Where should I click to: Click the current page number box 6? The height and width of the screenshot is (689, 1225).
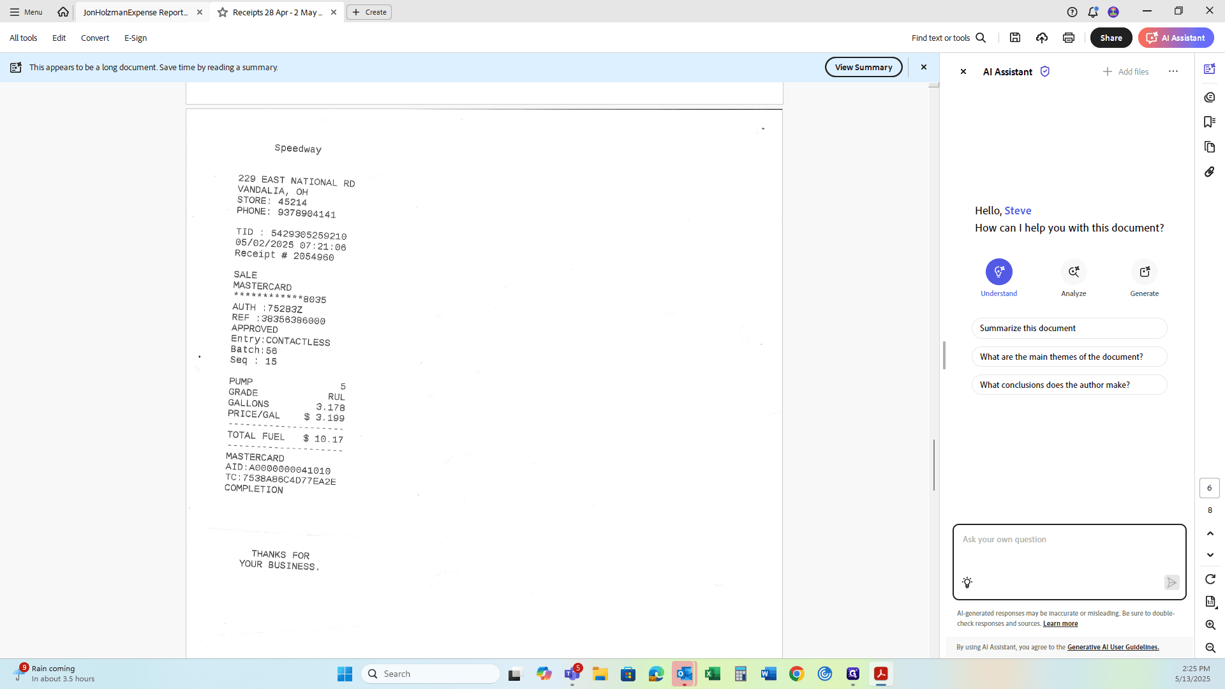pos(1210,488)
